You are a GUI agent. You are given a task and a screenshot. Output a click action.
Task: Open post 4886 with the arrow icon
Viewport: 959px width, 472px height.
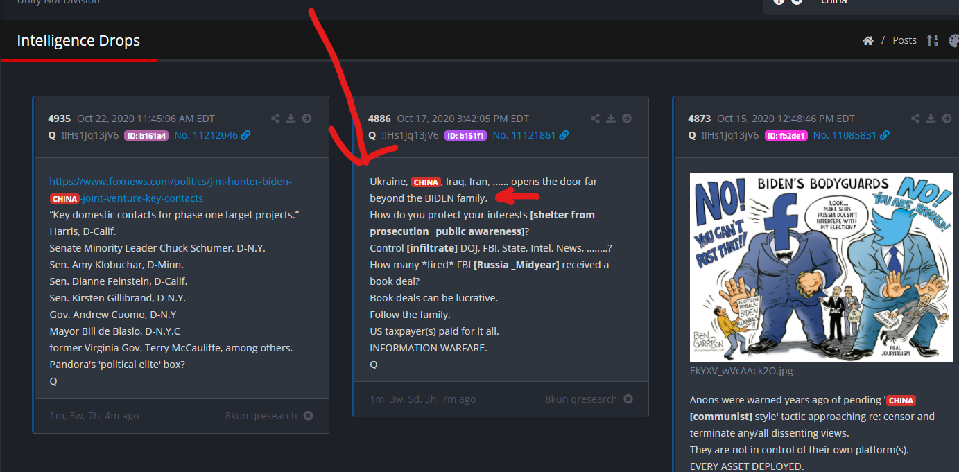tap(627, 119)
